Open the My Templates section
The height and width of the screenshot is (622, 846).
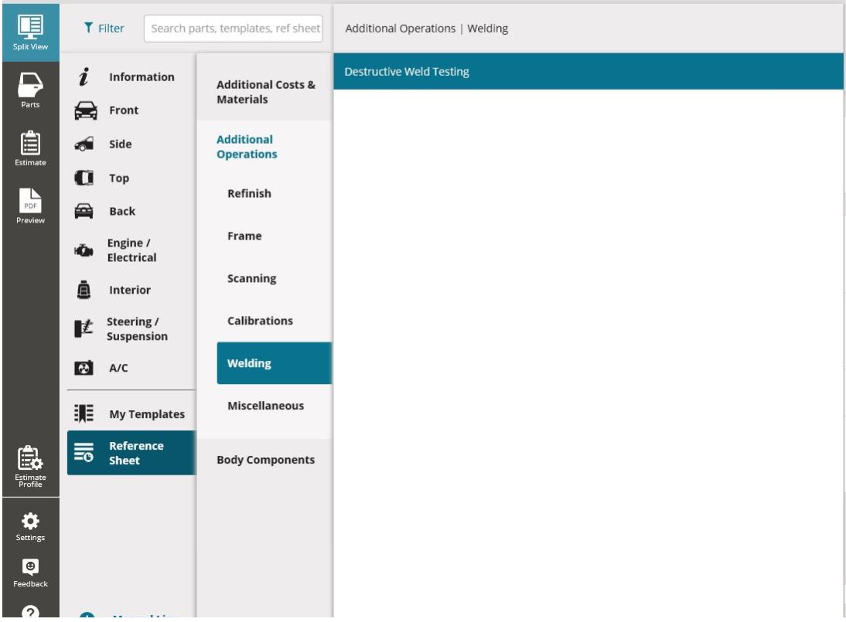pos(147,413)
